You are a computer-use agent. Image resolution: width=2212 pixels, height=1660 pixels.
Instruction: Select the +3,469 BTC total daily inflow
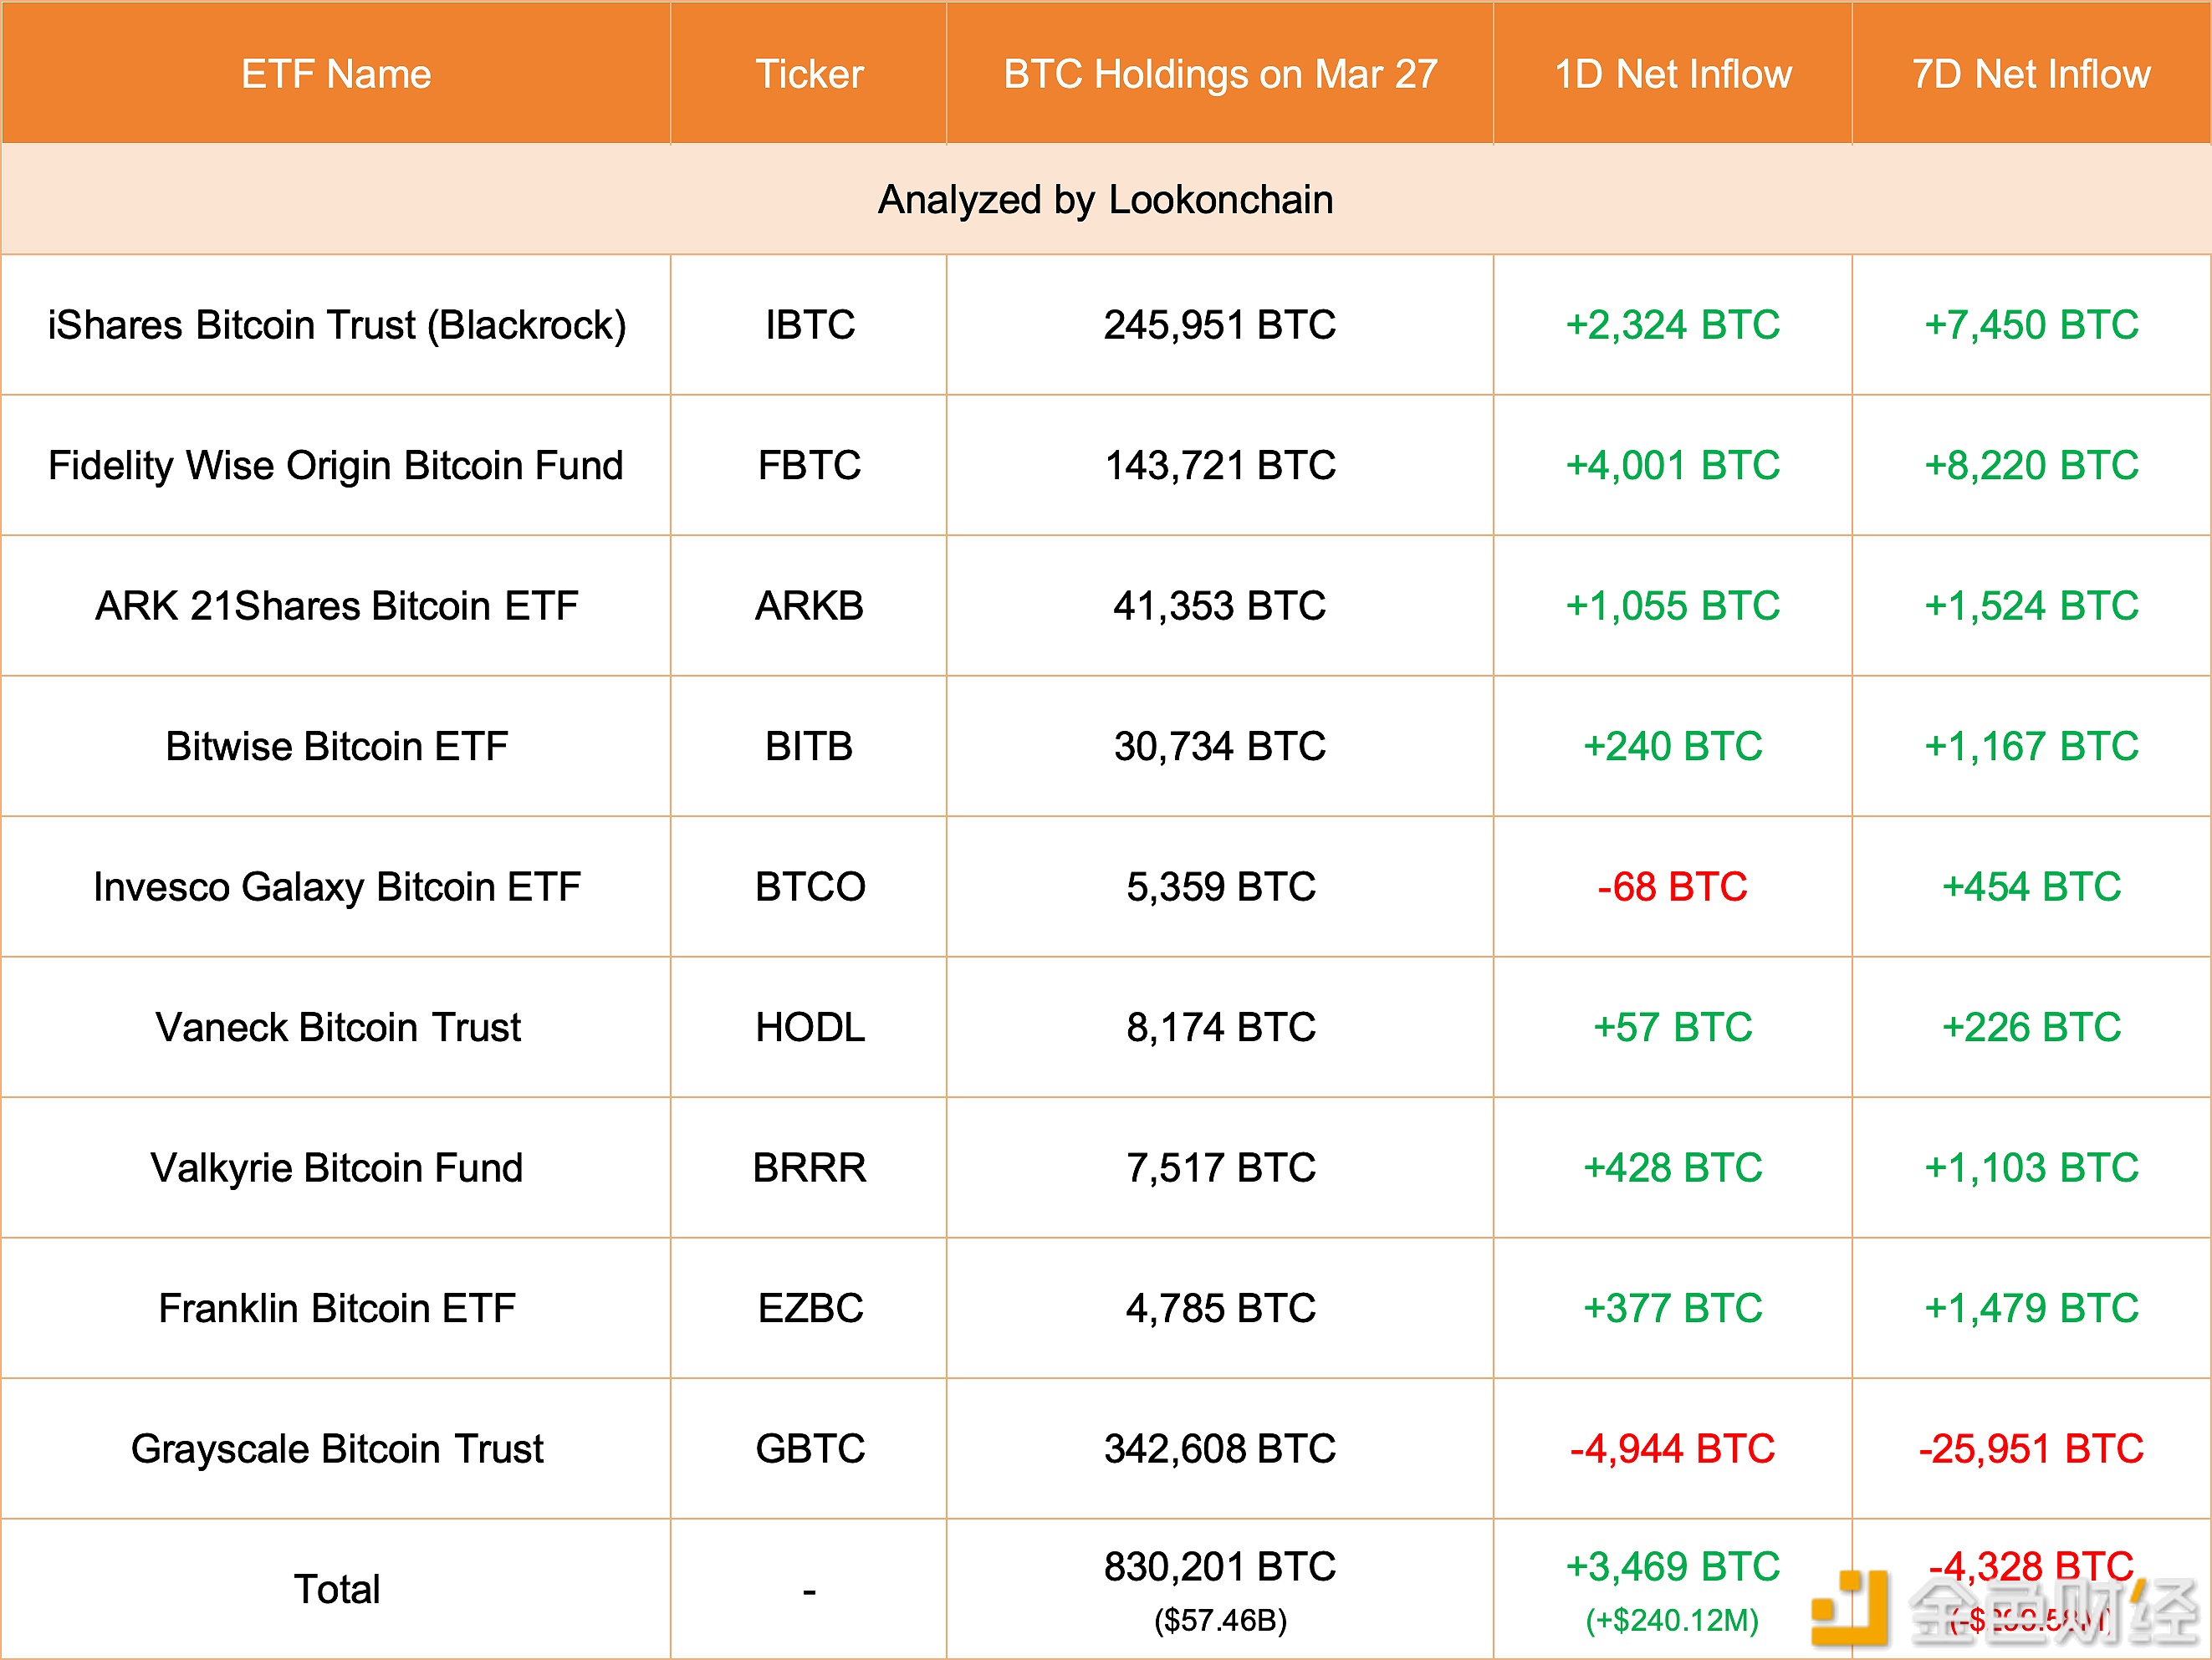click(1672, 1567)
